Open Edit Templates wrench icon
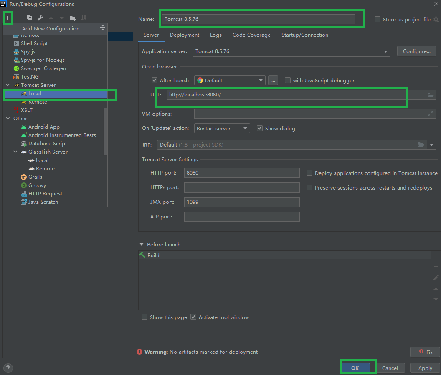The image size is (441, 375). pos(40,18)
